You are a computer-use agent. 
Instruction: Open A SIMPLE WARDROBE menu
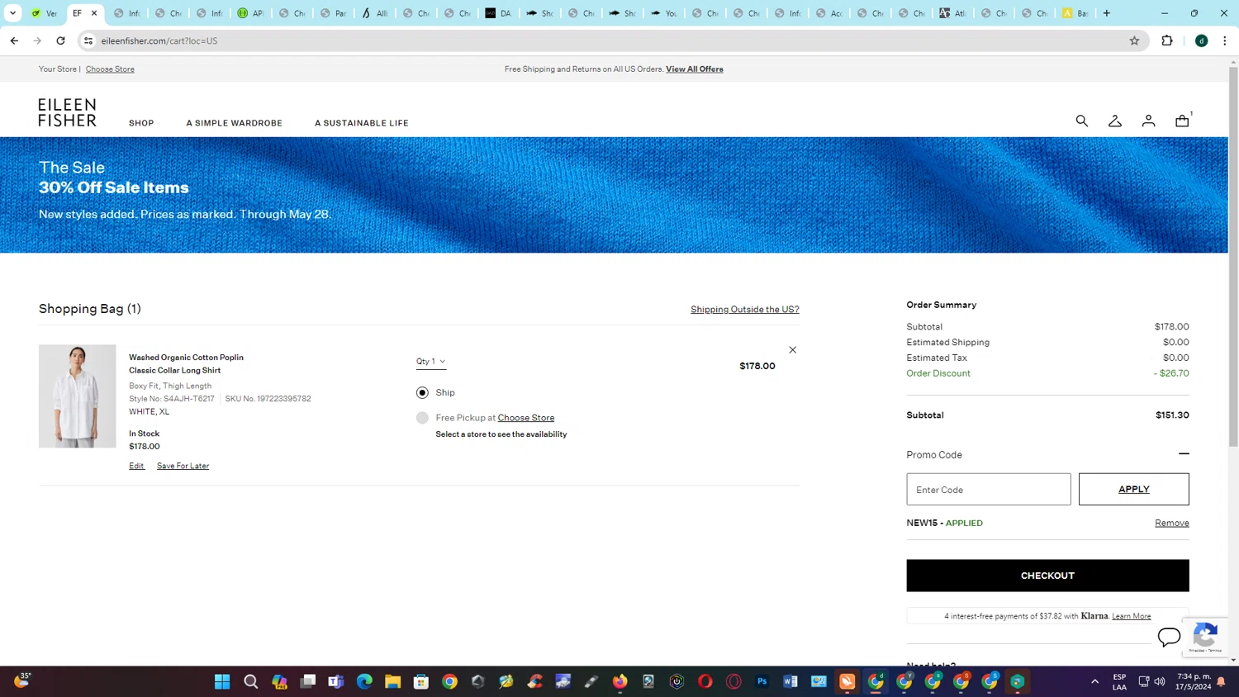234,123
